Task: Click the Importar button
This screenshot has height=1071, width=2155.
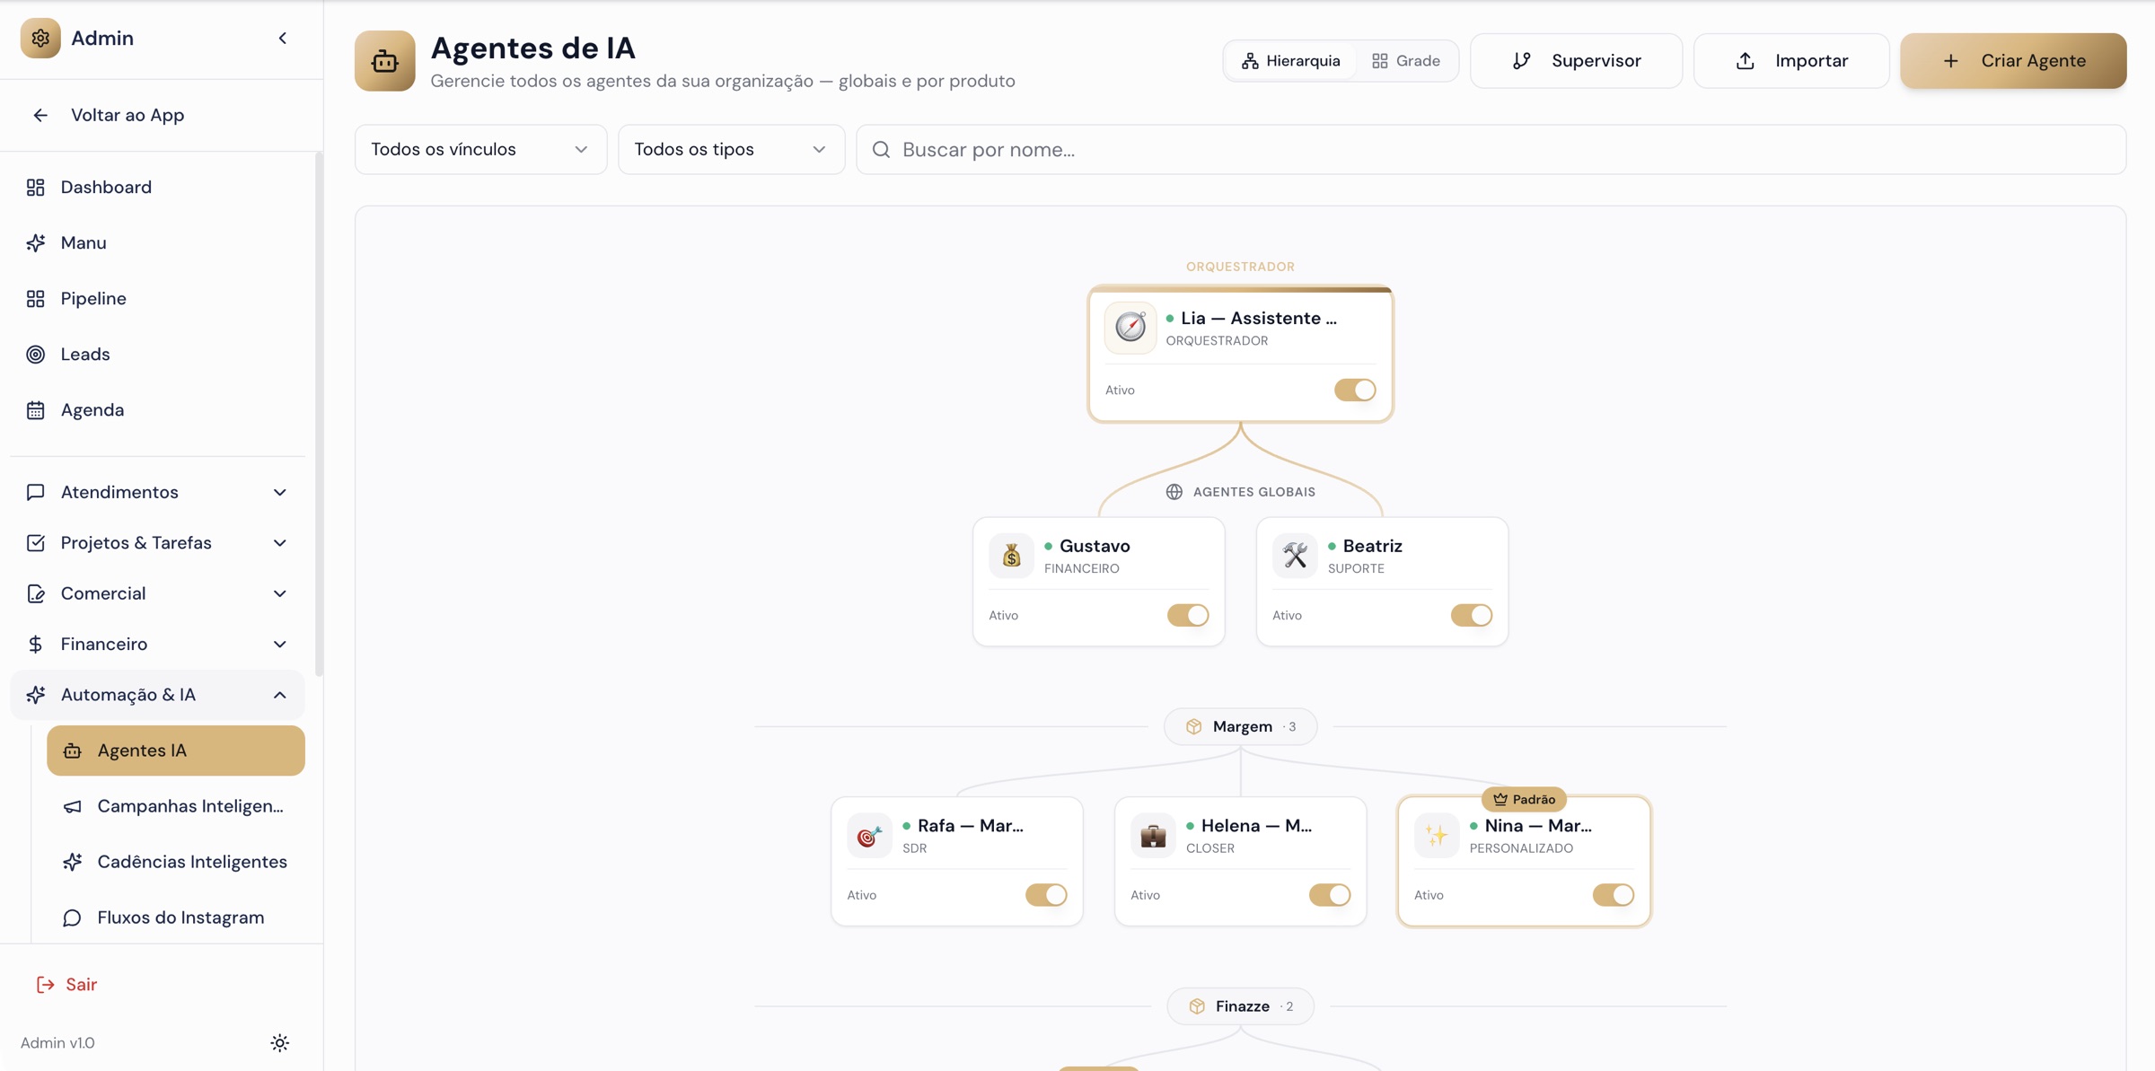Action: (x=1791, y=61)
